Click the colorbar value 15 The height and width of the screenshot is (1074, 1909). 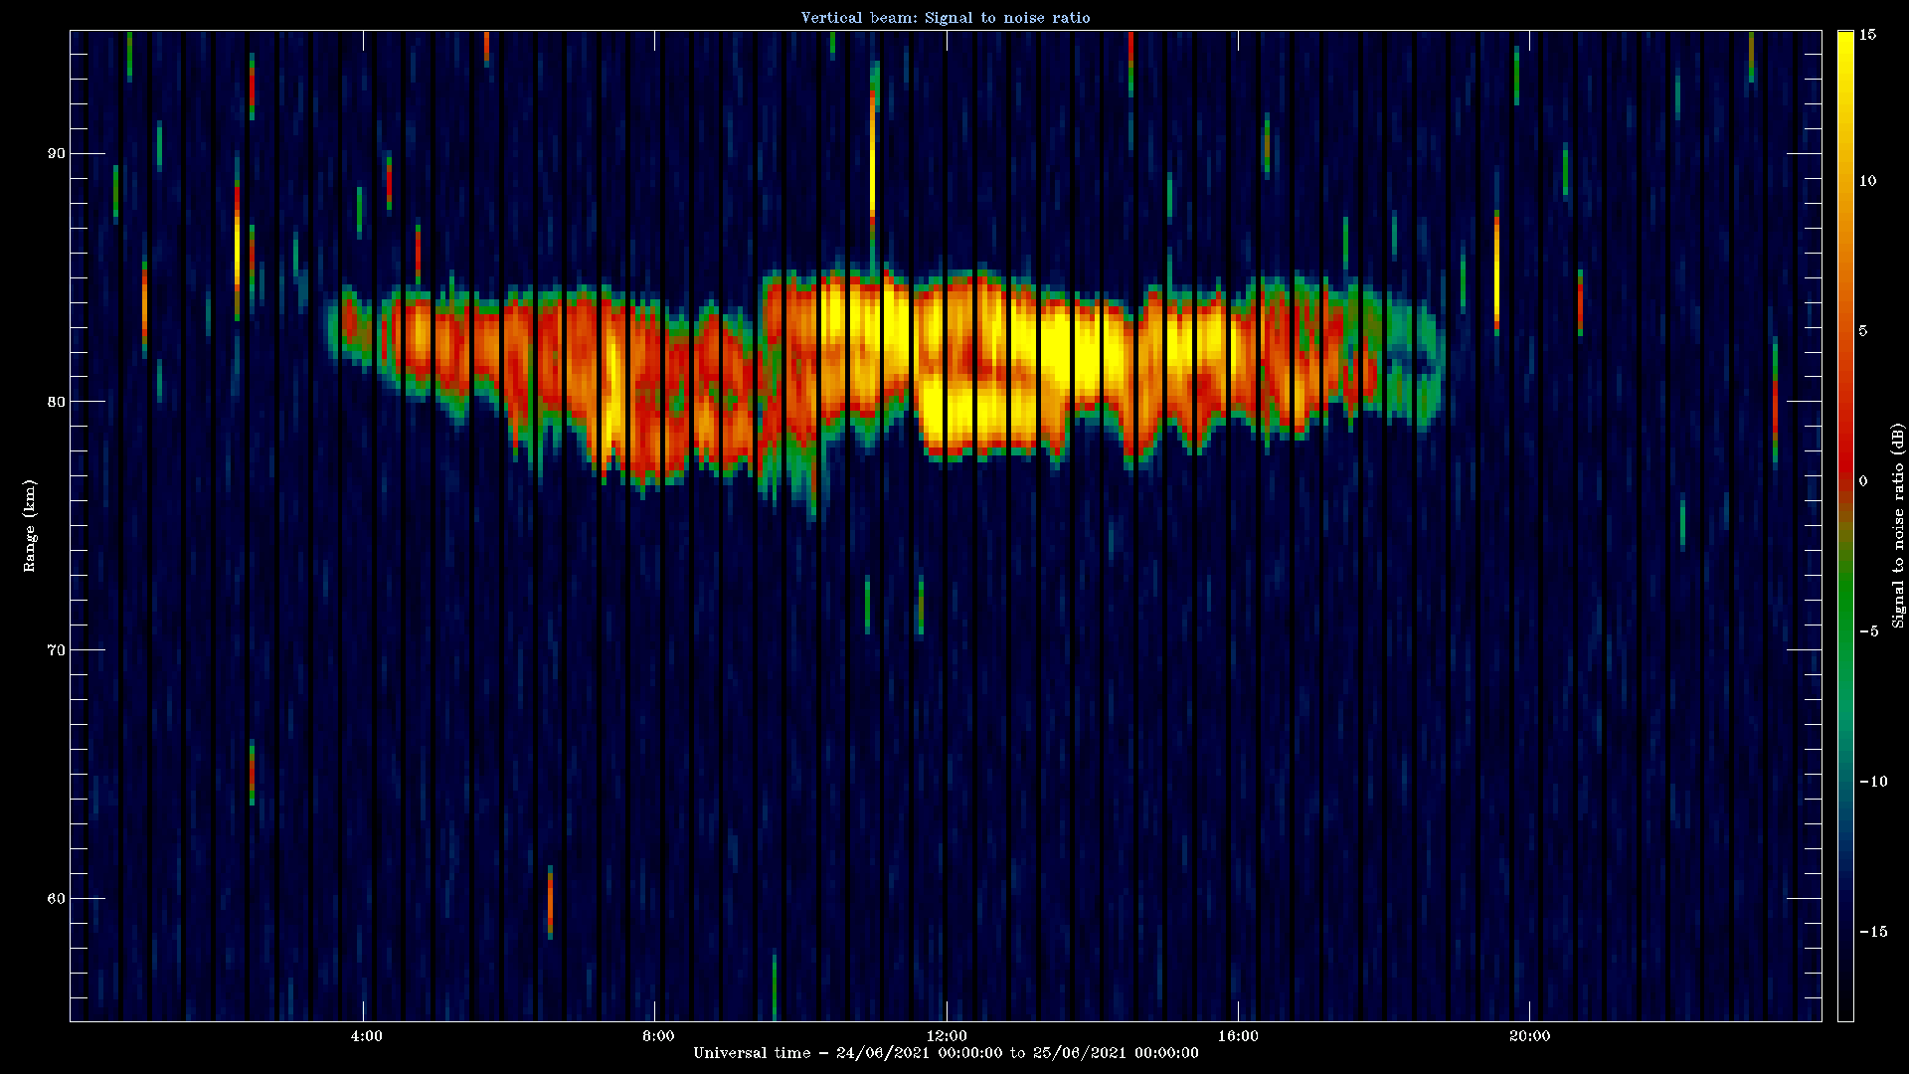pos(1868,35)
